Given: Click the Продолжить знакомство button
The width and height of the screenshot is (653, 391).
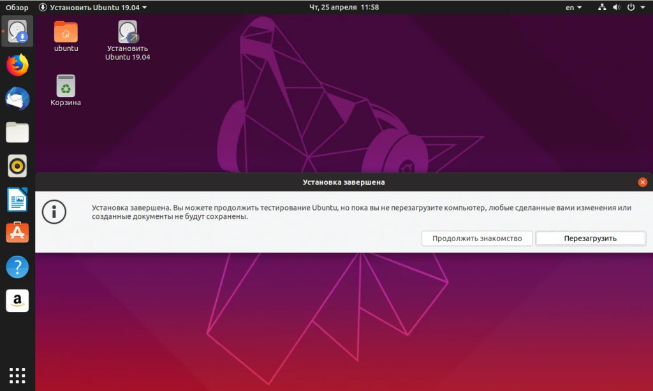Looking at the screenshot, I should tap(477, 238).
